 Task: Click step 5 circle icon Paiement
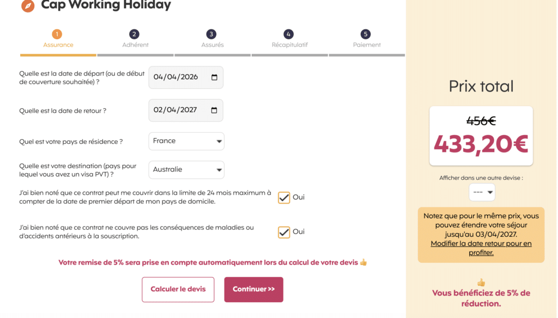(366, 34)
